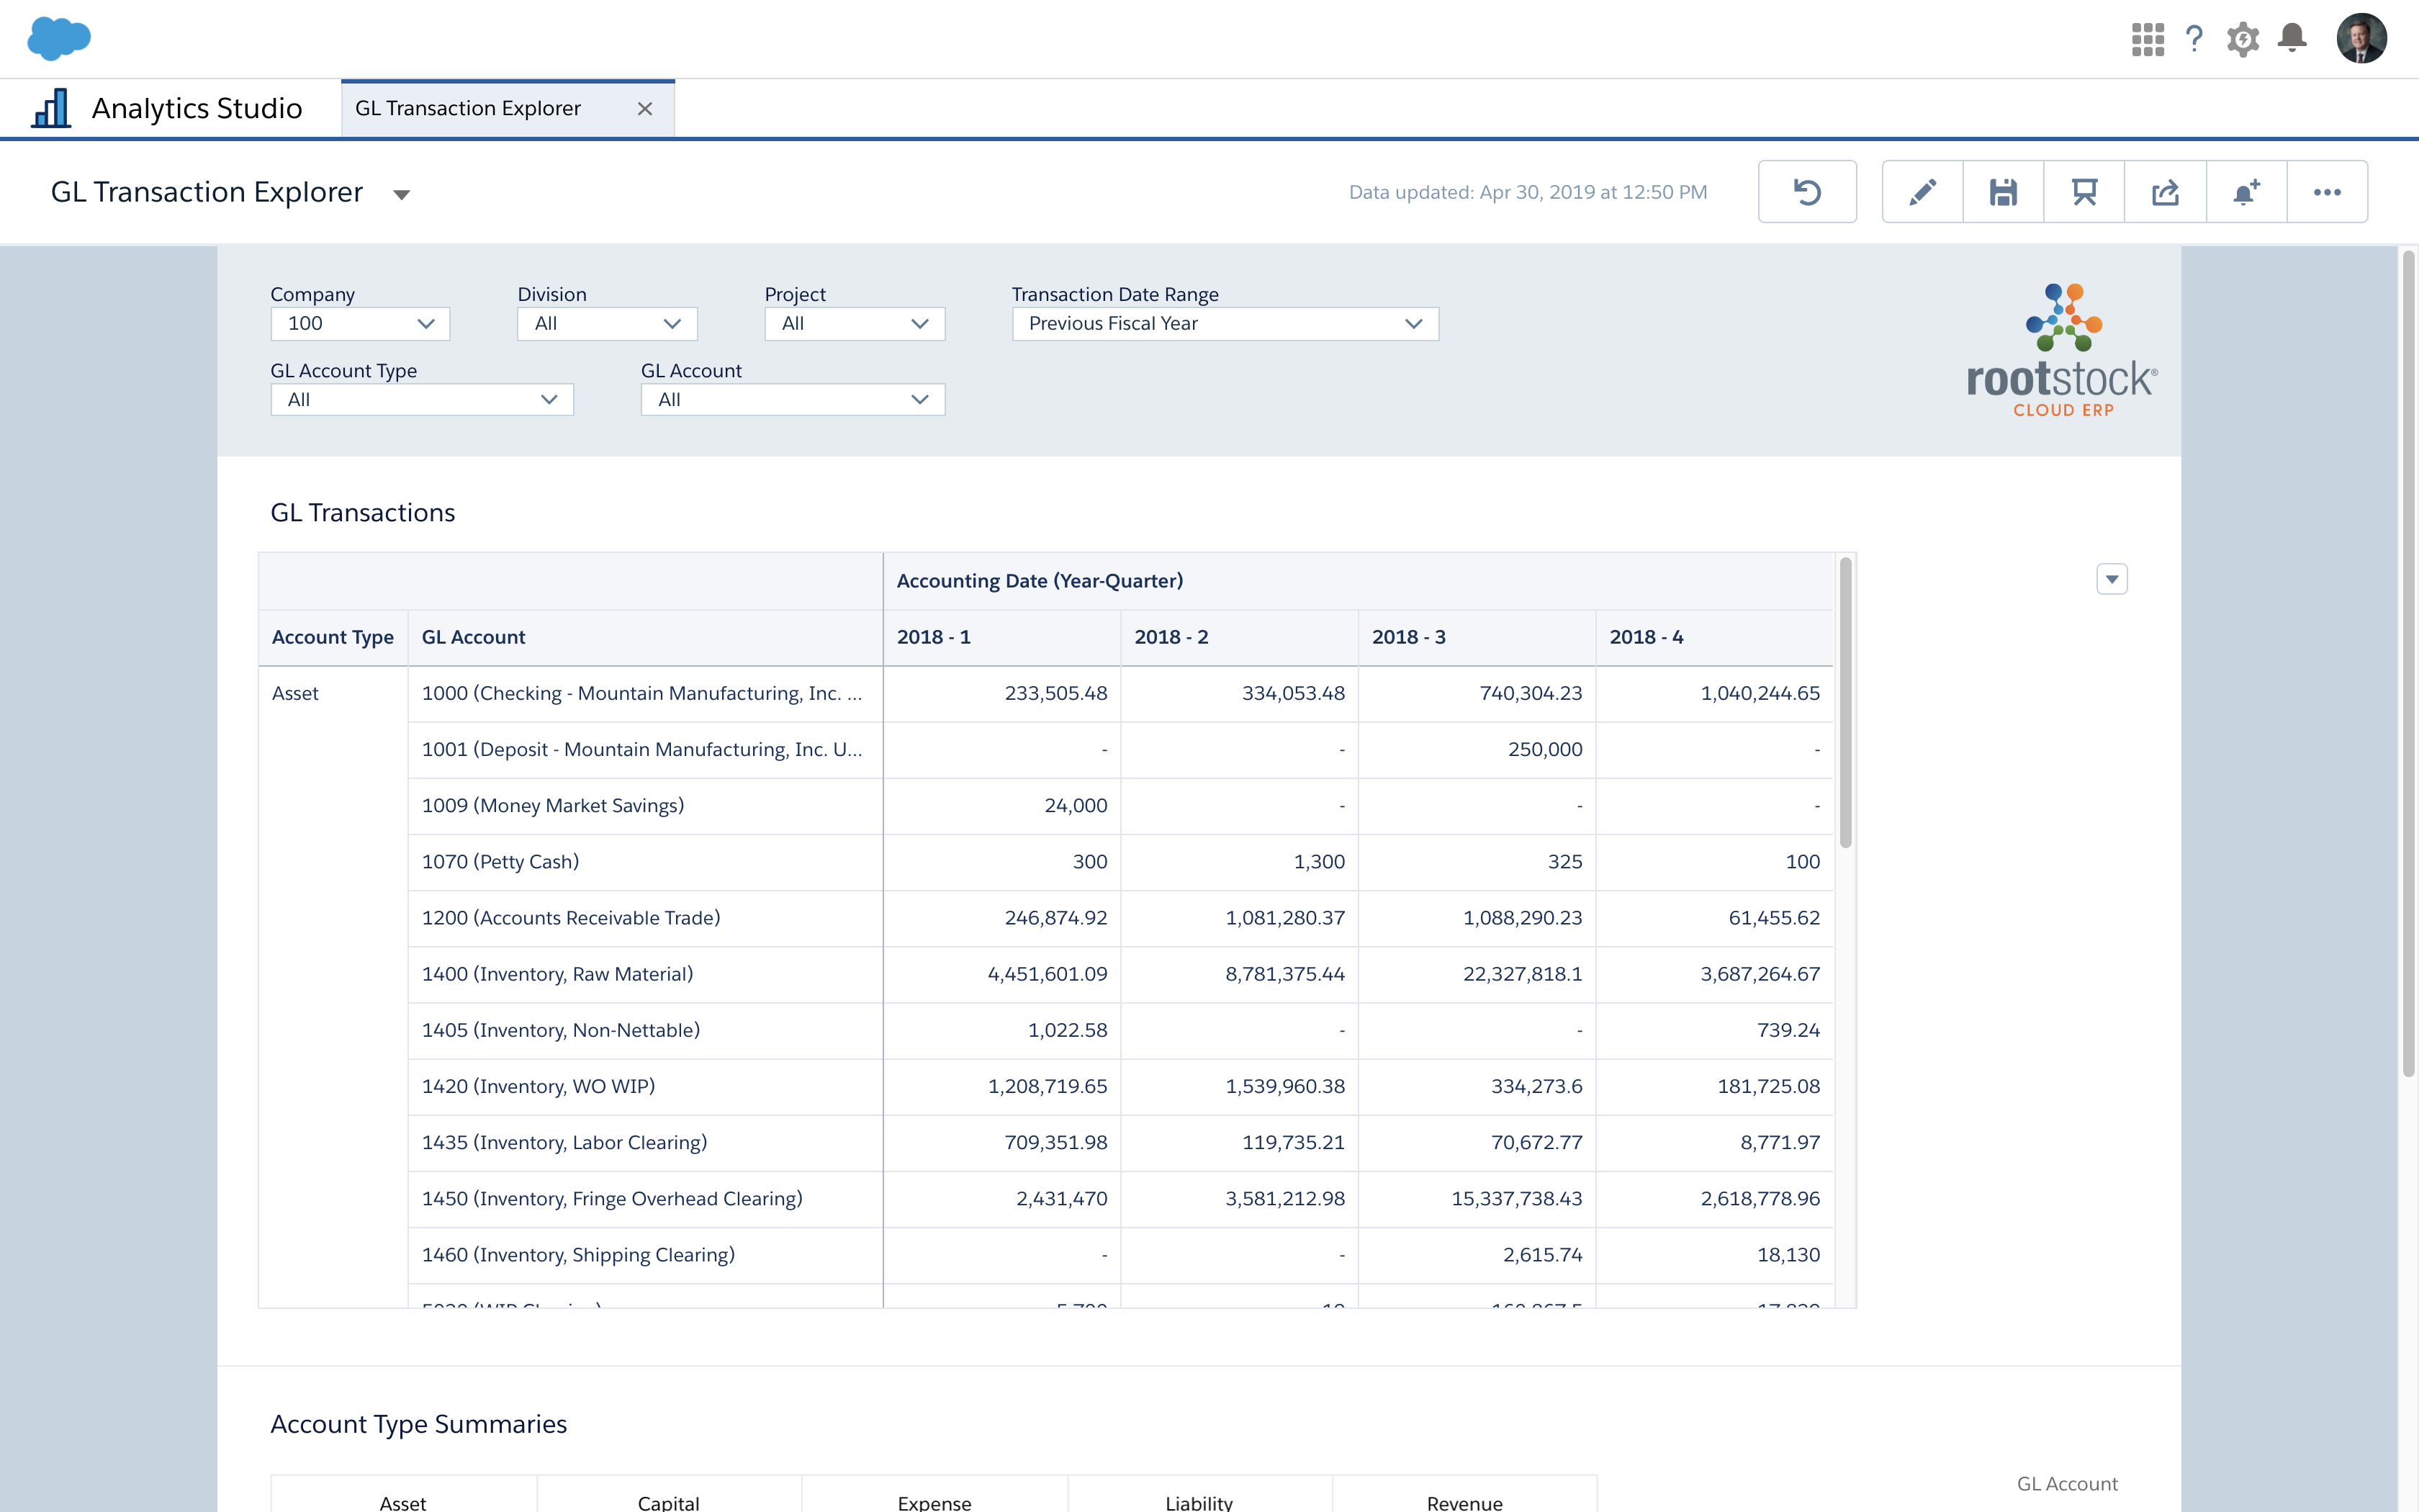2419x1512 pixels.
Task: Switch to the GL Transaction Explorer tab
Action: click(468, 108)
